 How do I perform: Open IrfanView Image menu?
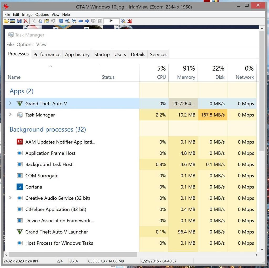tap(27, 15)
